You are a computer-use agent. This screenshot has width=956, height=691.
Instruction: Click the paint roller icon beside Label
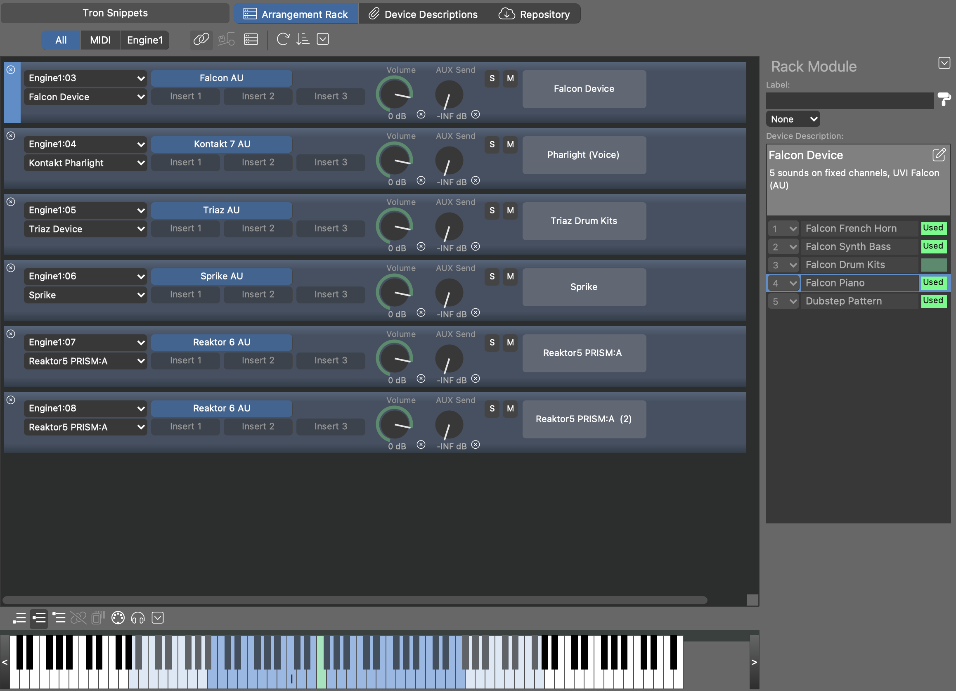(x=943, y=100)
